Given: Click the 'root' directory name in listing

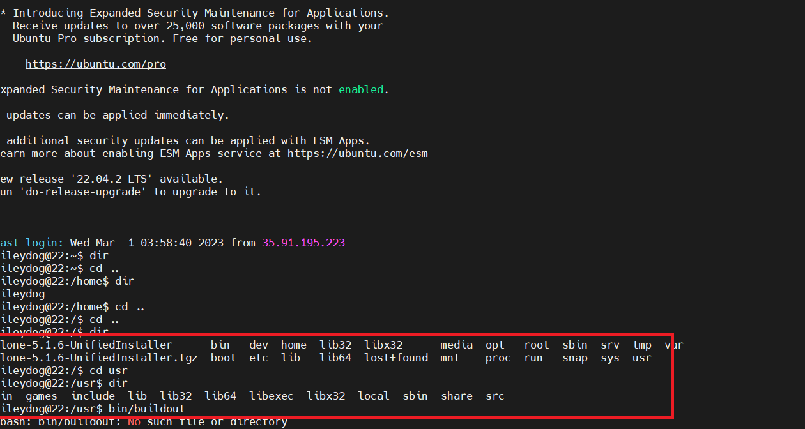Looking at the screenshot, I should click(537, 345).
